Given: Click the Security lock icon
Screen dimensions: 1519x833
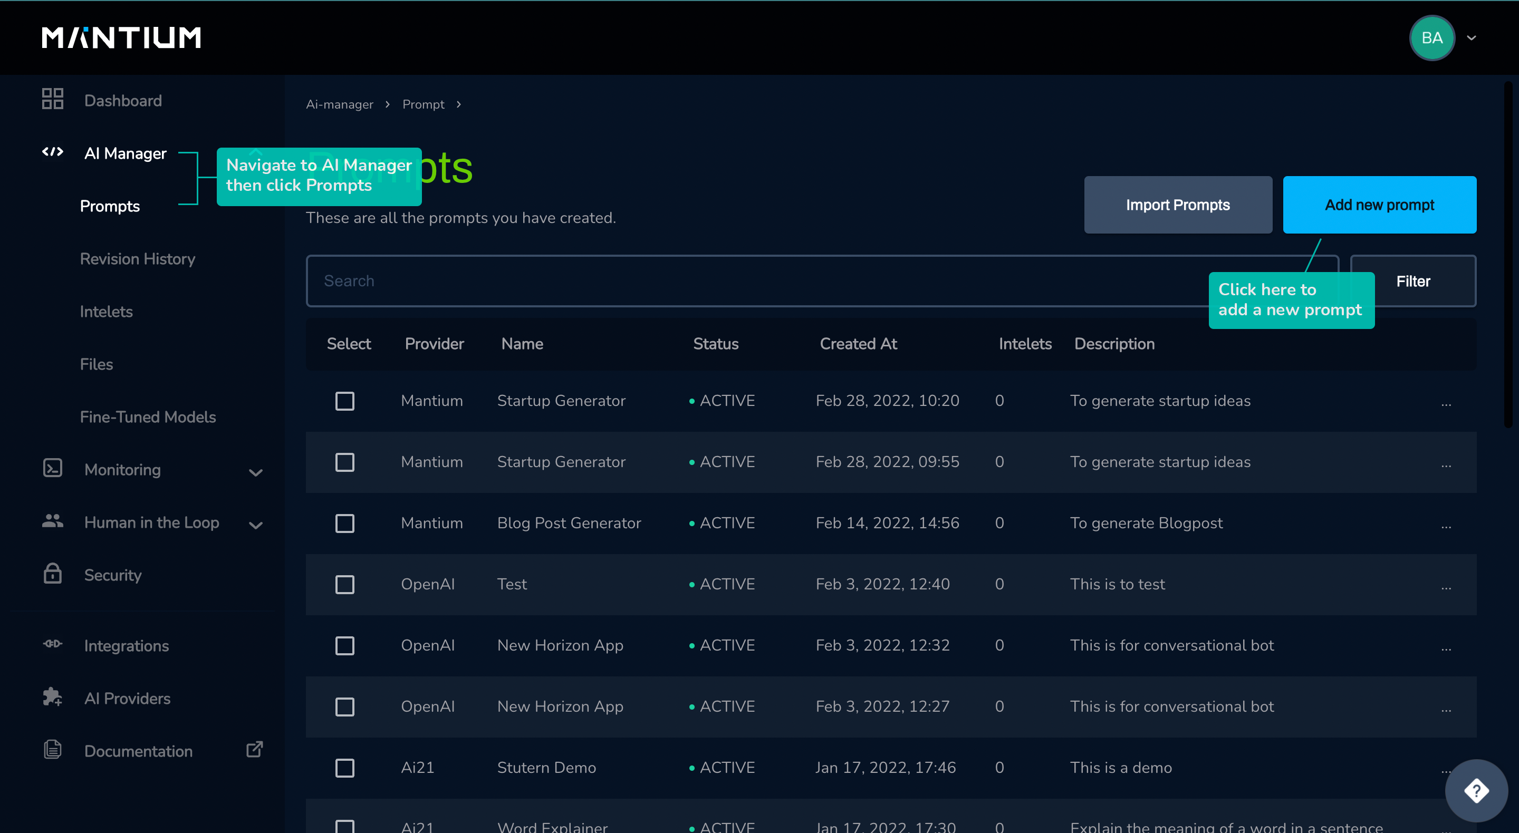Looking at the screenshot, I should click(x=53, y=574).
